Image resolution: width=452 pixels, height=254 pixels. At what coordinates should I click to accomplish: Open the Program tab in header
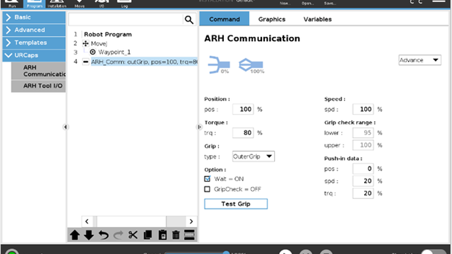34,4
